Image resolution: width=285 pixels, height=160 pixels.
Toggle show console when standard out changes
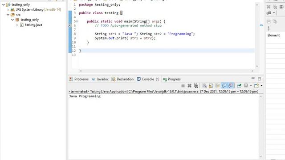[224, 86]
